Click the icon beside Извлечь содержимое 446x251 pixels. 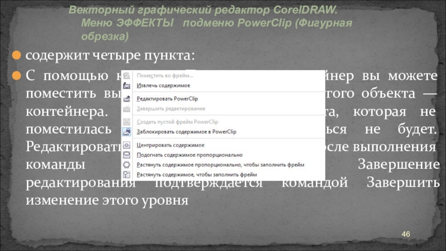point(127,85)
